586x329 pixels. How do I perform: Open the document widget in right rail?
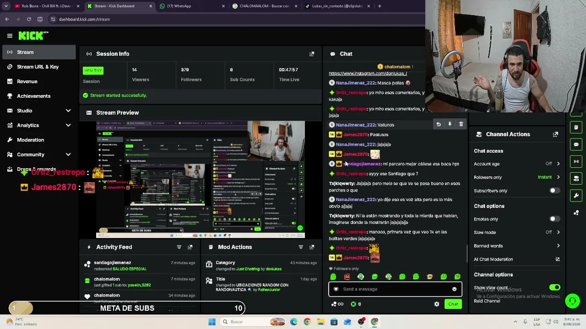576,127
